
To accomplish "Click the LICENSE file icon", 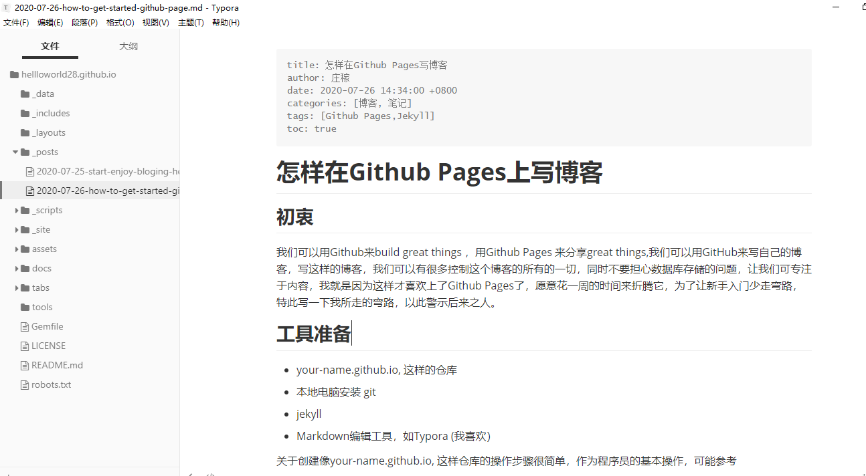I will tap(25, 346).
